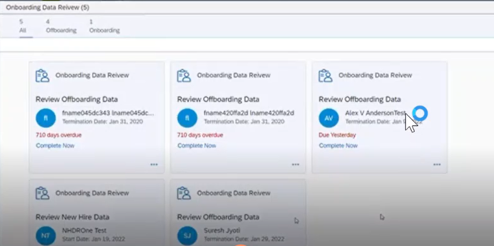
Task: Click data review icon on fname420ffa2d card
Action: click(184, 76)
